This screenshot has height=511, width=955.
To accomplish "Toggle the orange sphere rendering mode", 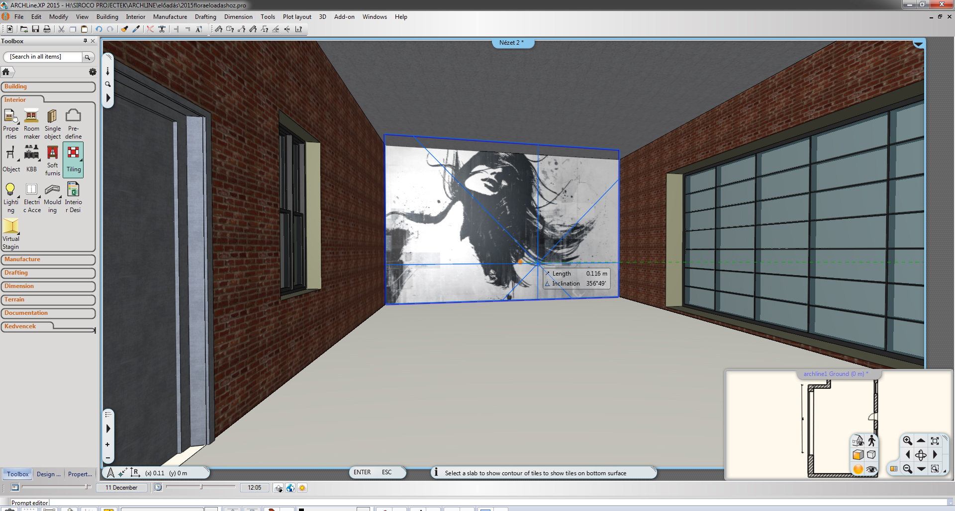I will [x=858, y=469].
